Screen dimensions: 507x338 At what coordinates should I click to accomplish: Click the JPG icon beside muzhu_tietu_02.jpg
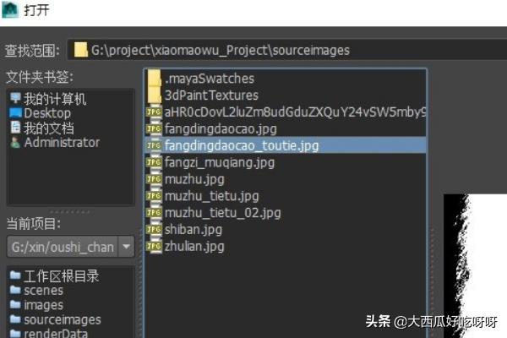click(x=154, y=213)
